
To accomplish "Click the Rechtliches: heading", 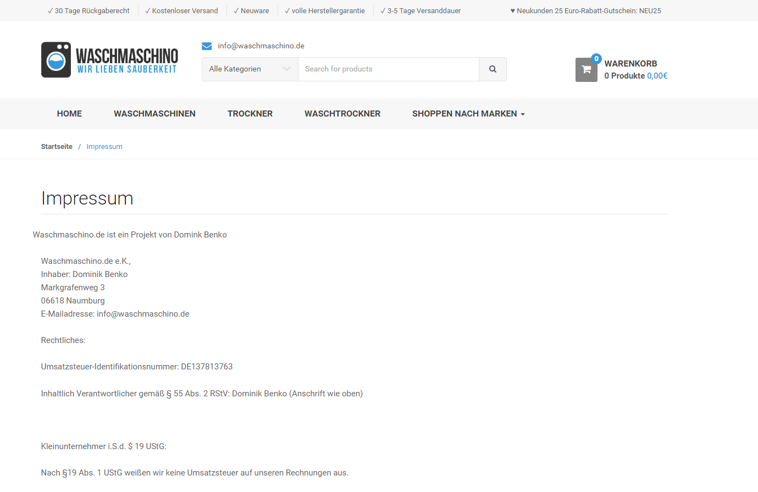I will [63, 340].
